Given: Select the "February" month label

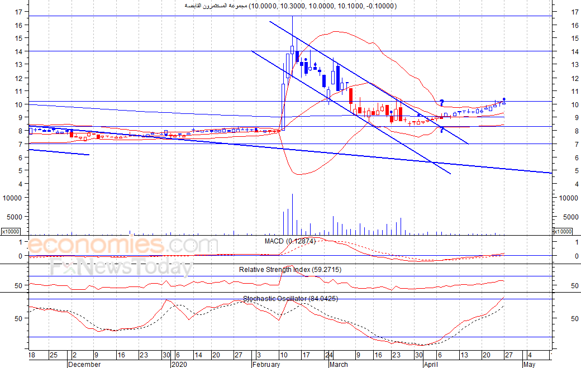Looking at the screenshot, I should (x=266, y=364).
